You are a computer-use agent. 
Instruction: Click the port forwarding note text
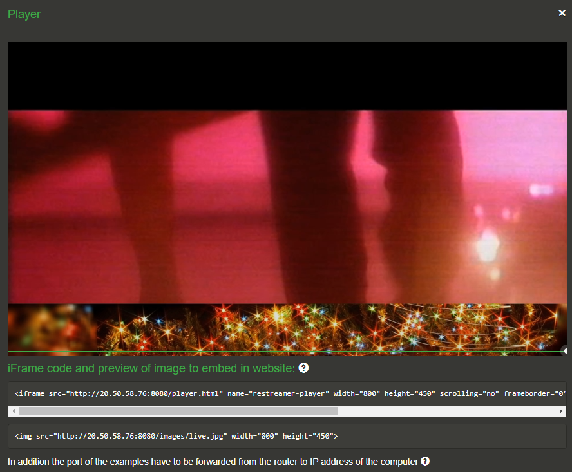click(x=213, y=462)
